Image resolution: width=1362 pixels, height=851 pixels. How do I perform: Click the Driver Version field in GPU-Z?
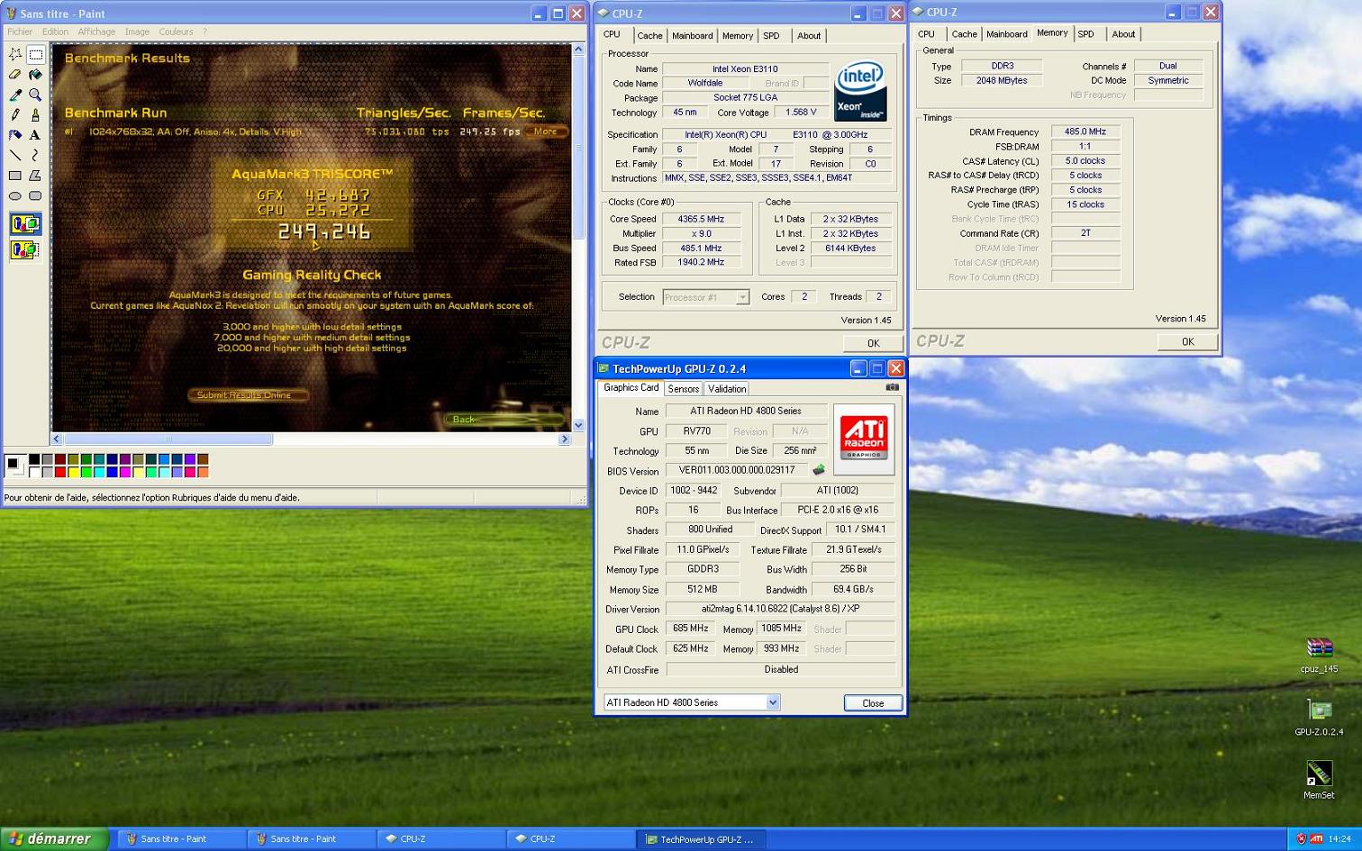pyautogui.click(x=781, y=609)
